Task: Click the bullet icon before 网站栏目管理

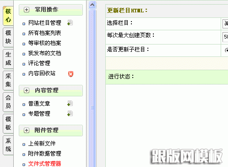Action: tap(24, 24)
